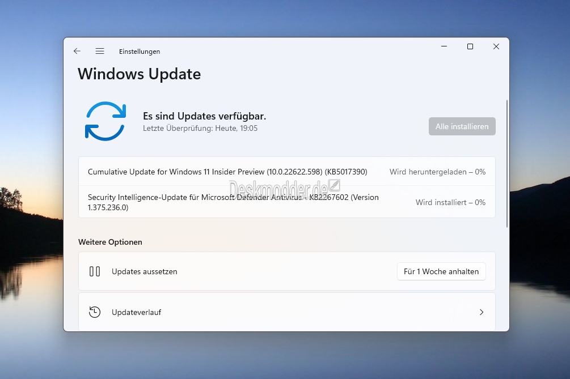Expand Updateverlauf with the chevron arrow

pos(482,312)
